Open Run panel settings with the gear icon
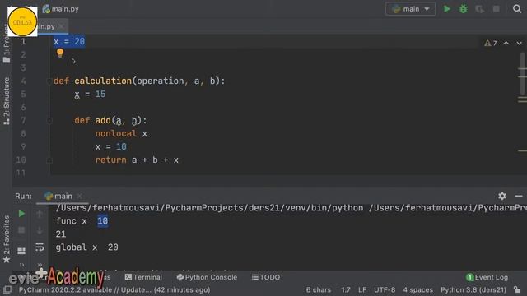The height and width of the screenshot is (296, 527). pyautogui.click(x=502, y=196)
